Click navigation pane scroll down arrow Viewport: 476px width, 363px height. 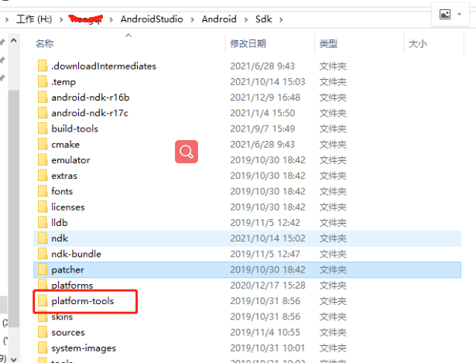pyautogui.click(x=14, y=359)
